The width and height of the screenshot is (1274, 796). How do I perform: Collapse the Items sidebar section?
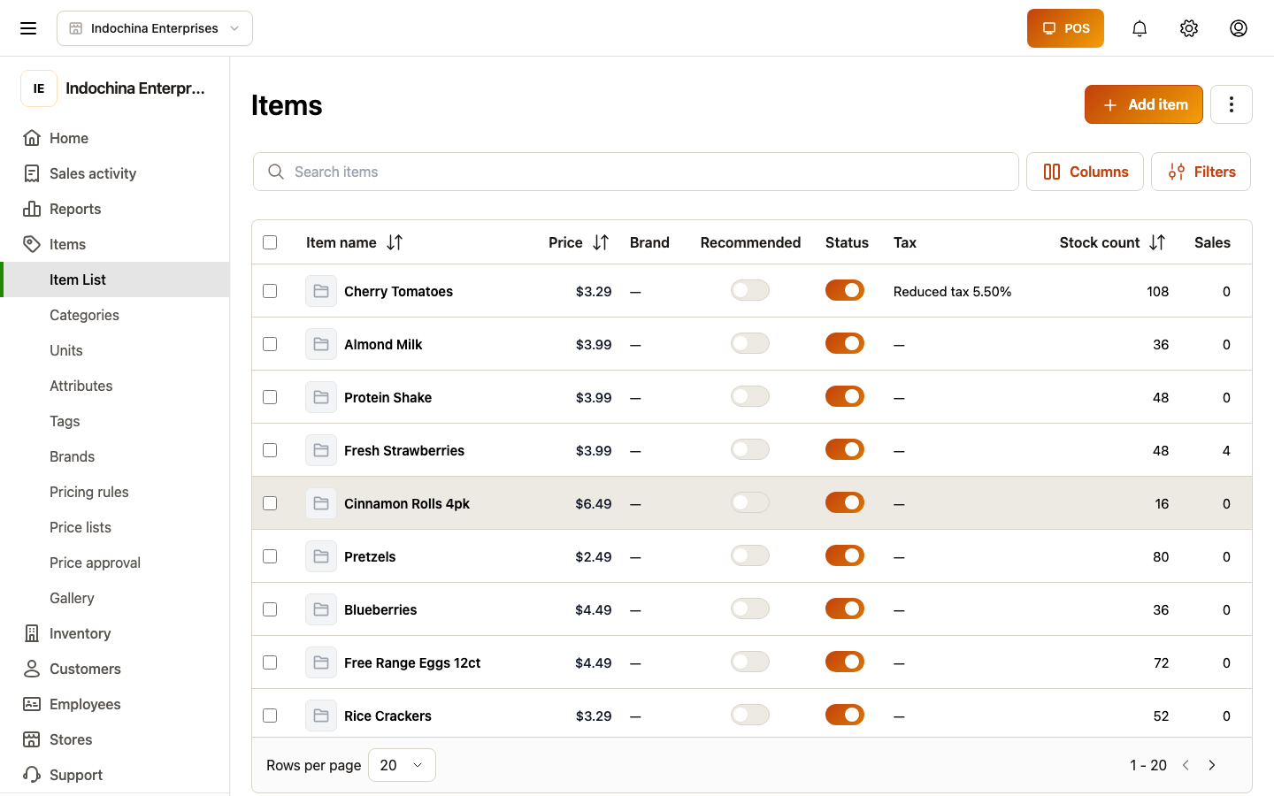coord(115,244)
